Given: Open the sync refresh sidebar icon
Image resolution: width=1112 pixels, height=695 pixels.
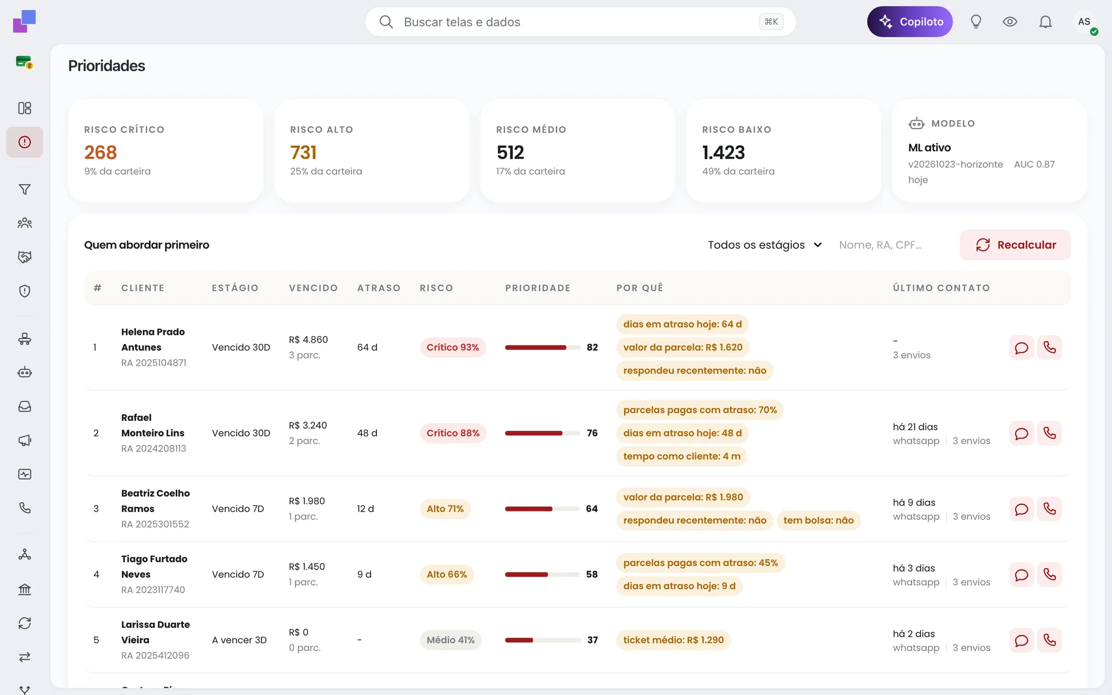Looking at the screenshot, I should (24, 623).
